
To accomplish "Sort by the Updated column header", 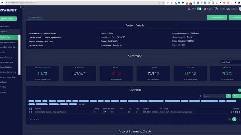I will tap(146, 109).
